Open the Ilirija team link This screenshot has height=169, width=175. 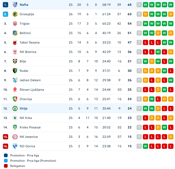coord(23,108)
